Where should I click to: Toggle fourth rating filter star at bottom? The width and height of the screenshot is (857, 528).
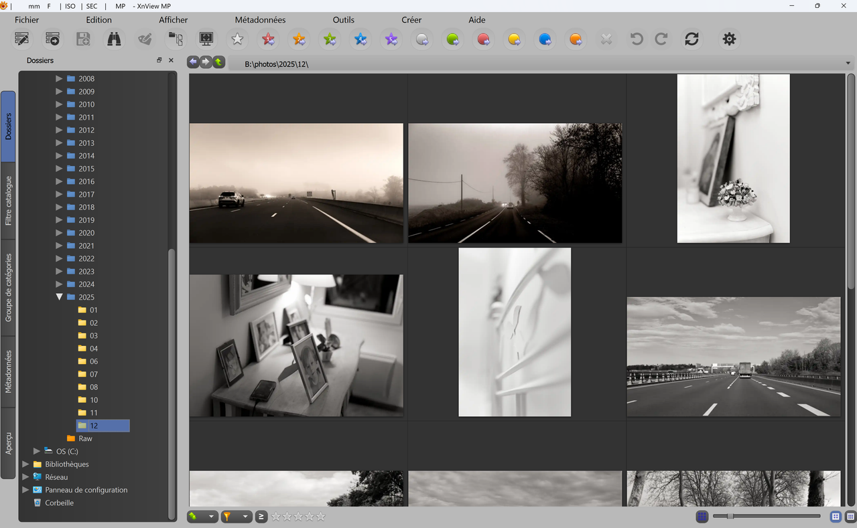[310, 516]
